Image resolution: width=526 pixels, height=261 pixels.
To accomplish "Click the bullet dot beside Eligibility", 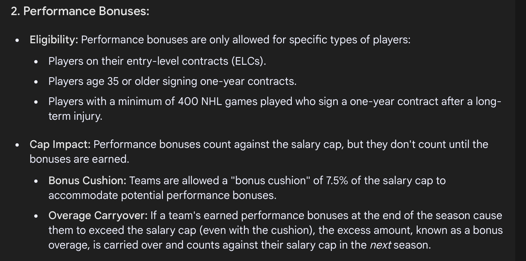I will click(x=17, y=40).
